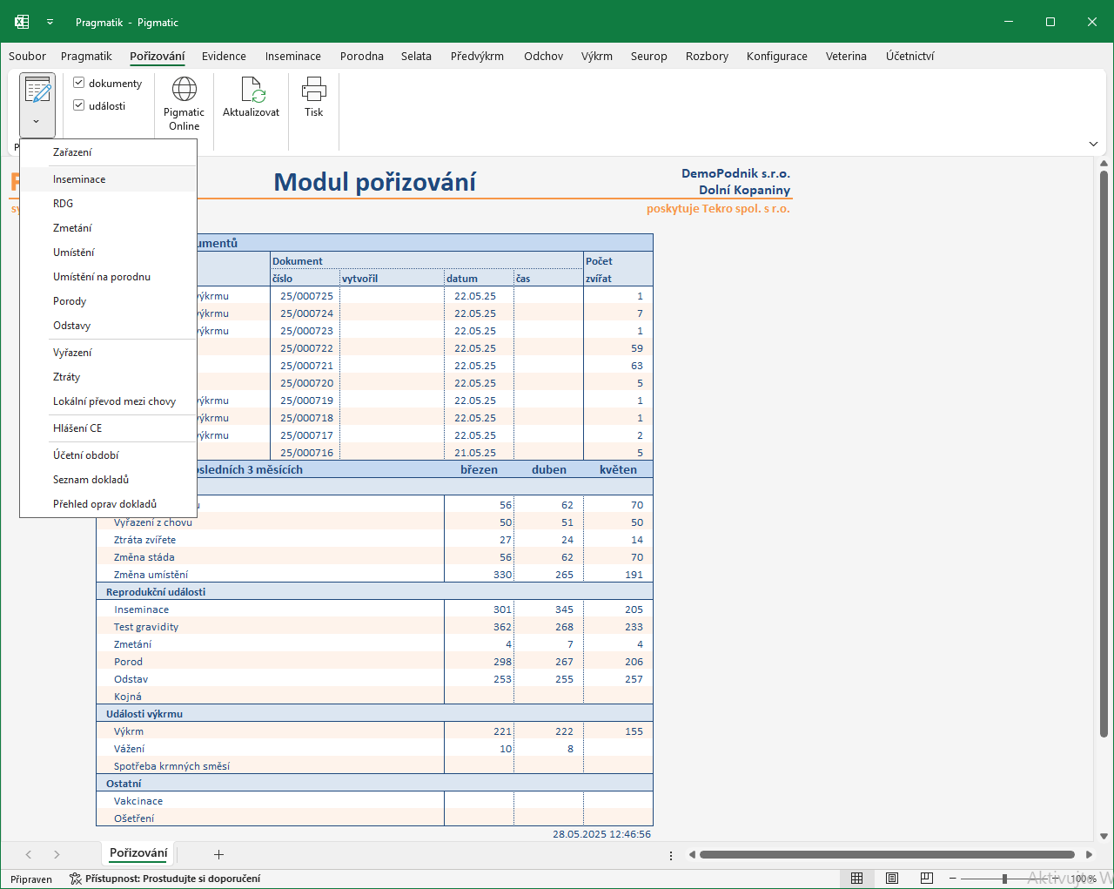Open the Konfigurace ribbon tab

(777, 56)
